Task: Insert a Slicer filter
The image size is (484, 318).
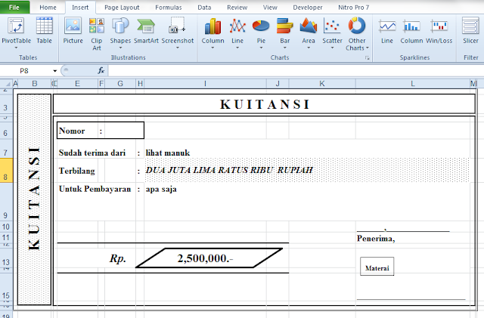Action: coord(470,31)
